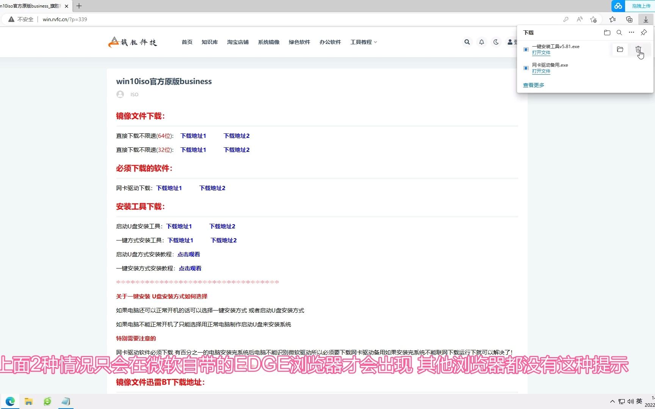This screenshot has width=655, height=409.
Task: Click 启动U盘安装工具 下载地址1 link
Action: [x=179, y=226]
